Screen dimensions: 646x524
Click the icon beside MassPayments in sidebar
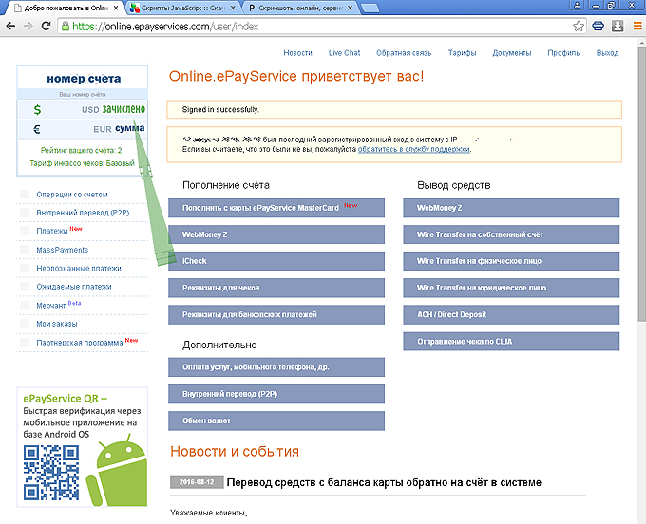coord(25,250)
